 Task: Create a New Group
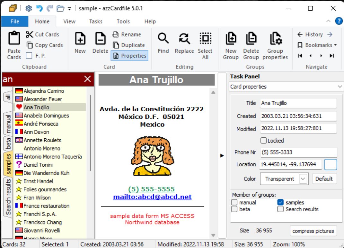tap(231, 46)
